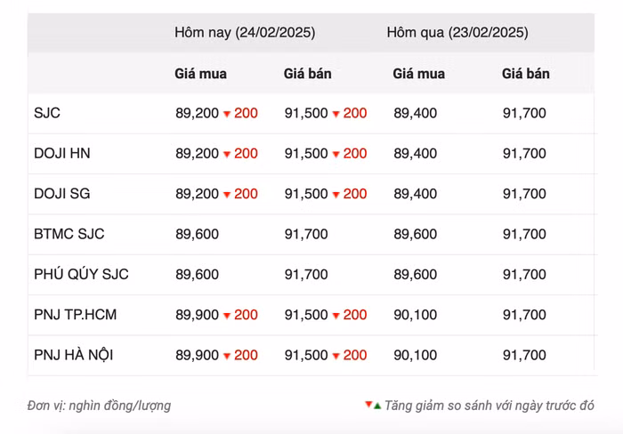This screenshot has height=434, width=623.
Task: Click the red-green arrows legend icon
Action: pyautogui.click(x=373, y=406)
